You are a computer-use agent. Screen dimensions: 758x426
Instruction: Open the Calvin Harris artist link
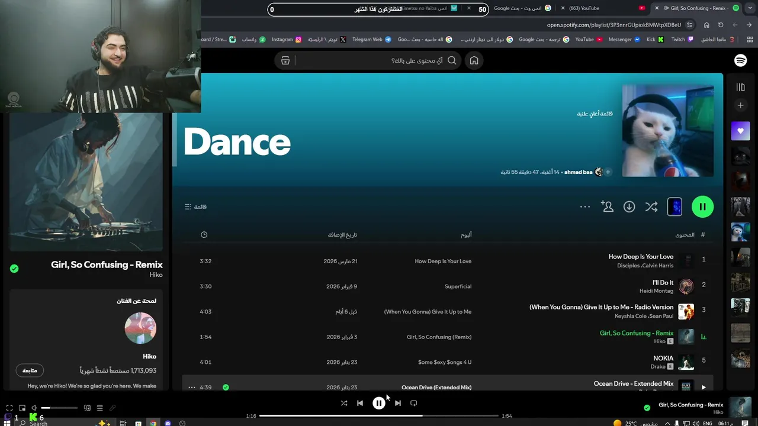point(658,266)
